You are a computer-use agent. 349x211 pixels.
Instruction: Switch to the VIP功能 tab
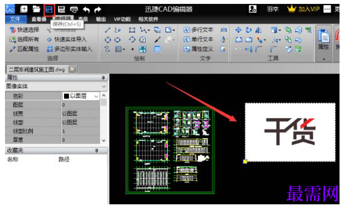click(x=122, y=19)
